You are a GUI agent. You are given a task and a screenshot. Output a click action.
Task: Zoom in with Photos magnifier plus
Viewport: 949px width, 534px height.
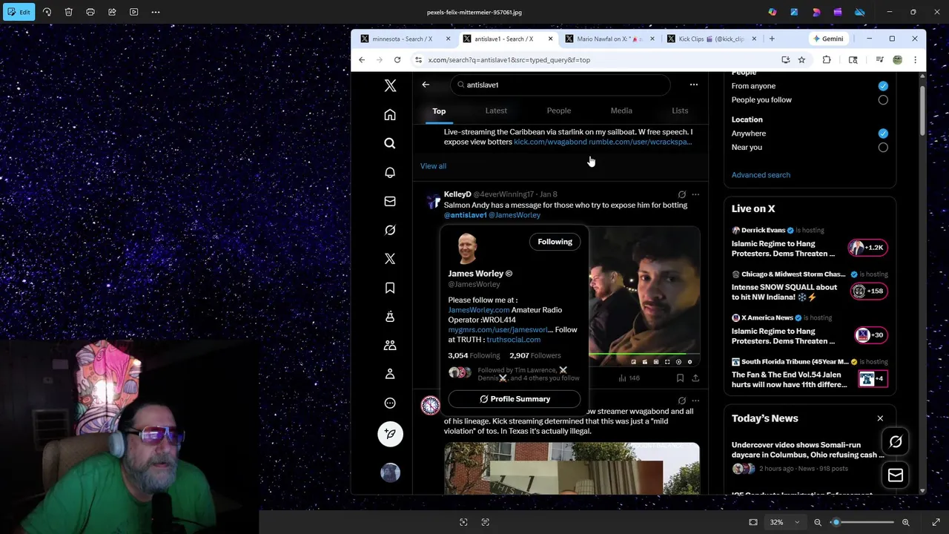coord(905,522)
